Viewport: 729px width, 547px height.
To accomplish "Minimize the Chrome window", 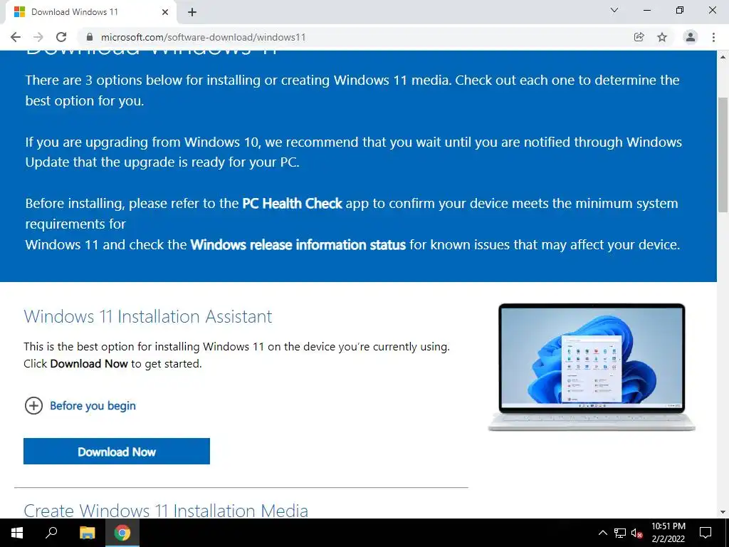I will (646, 10).
